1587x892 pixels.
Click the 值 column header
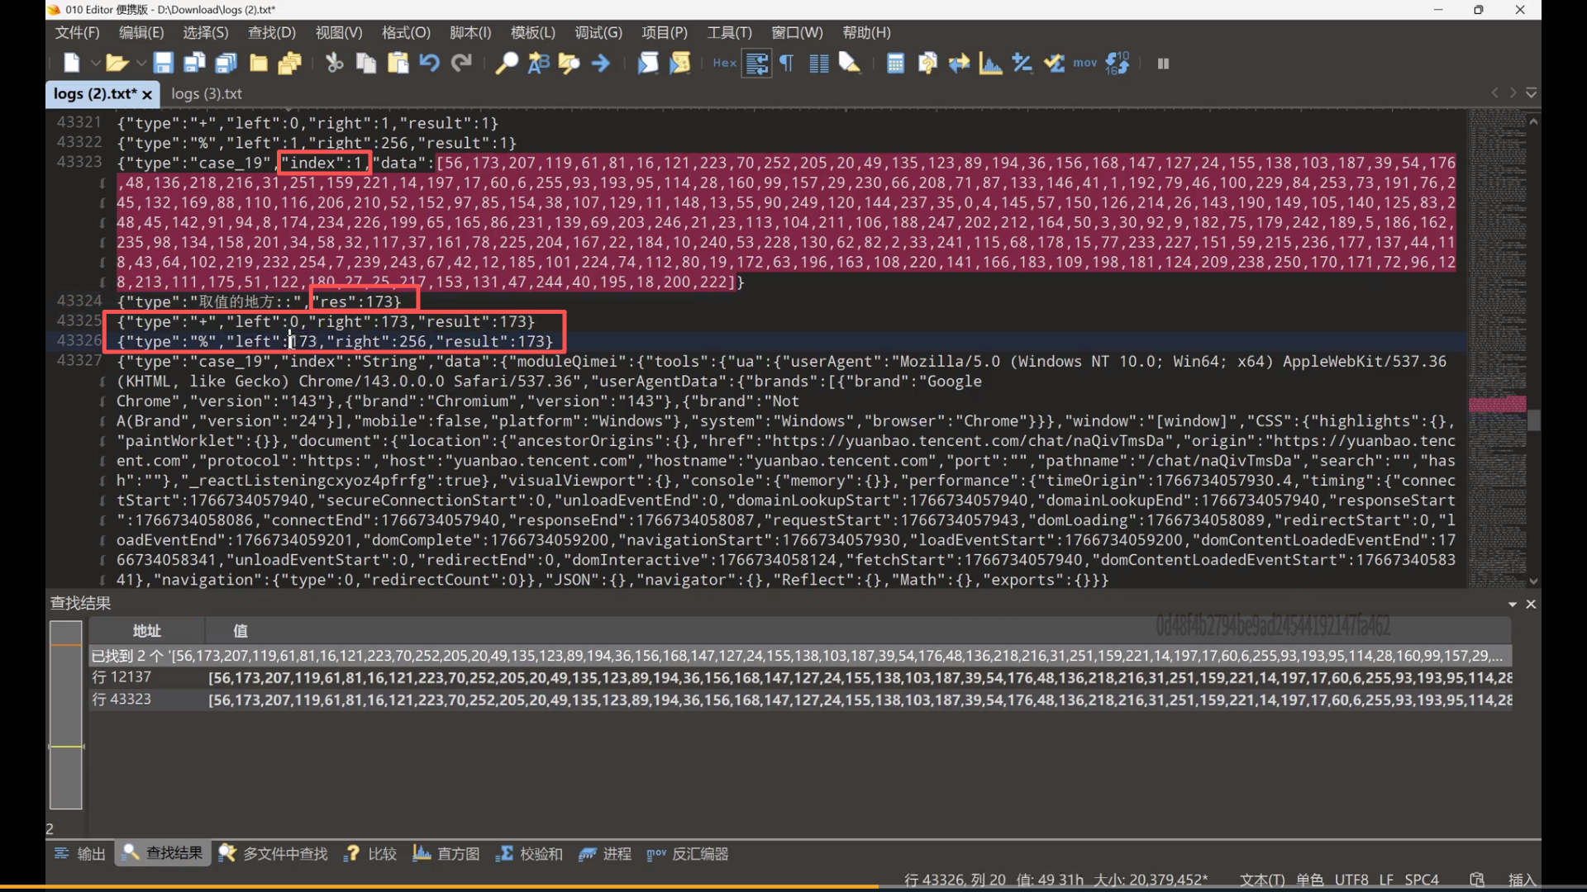point(241,631)
